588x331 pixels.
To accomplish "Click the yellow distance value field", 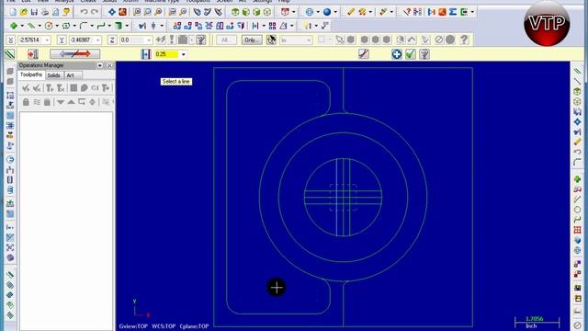I will click(x=167, y=54).
